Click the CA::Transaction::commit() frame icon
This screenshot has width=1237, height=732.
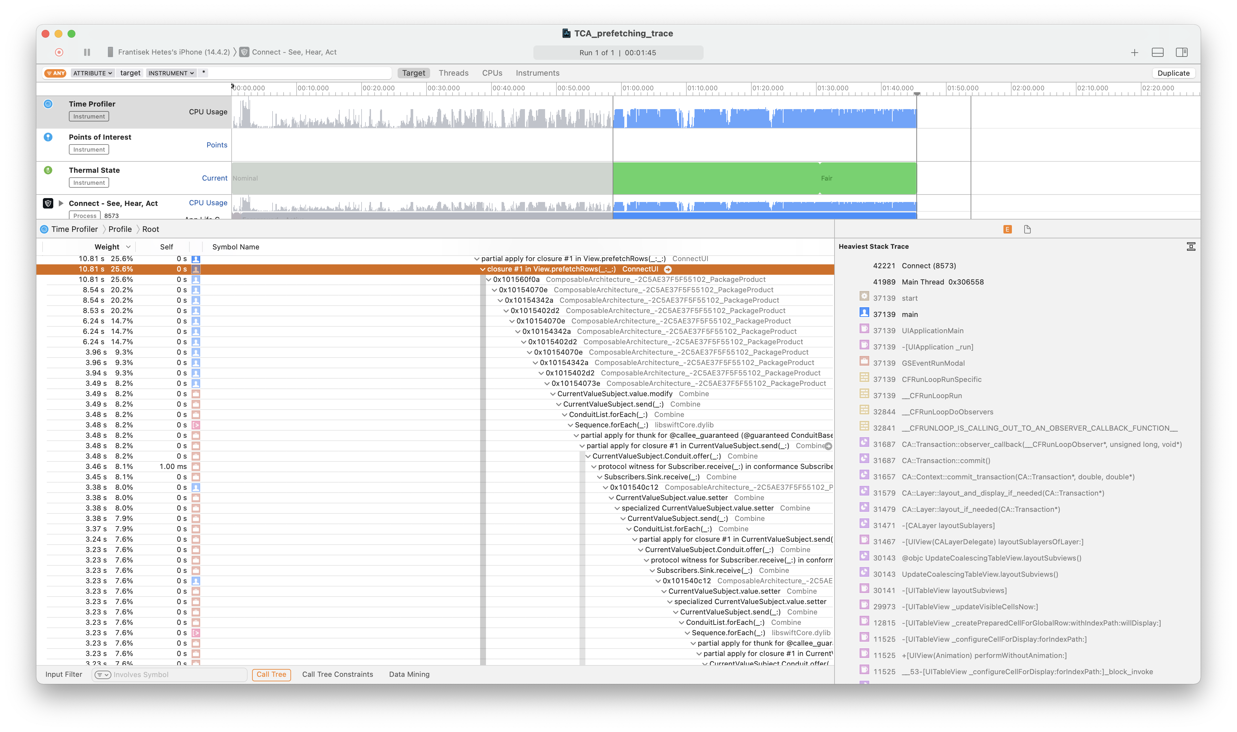[864, 458]
